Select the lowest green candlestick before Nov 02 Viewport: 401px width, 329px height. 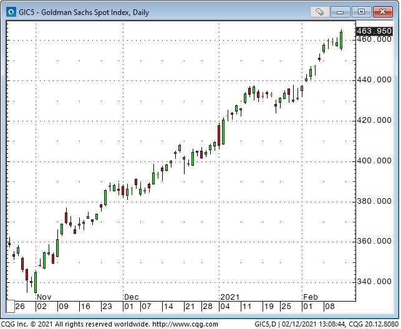36,282
